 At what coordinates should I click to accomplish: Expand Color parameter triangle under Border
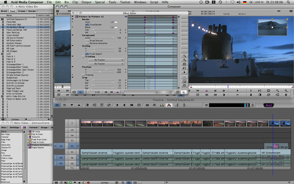73,22
